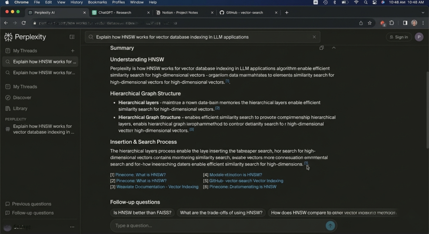Click citation [2] in Hierarchical layers bullet
Screen dimensions: 429x234
[217, 108]
